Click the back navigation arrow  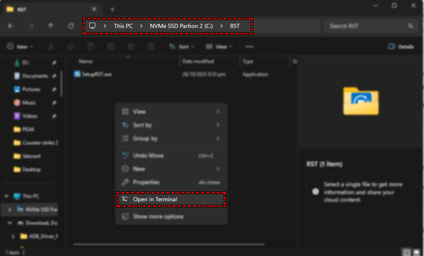click(10, 25)
